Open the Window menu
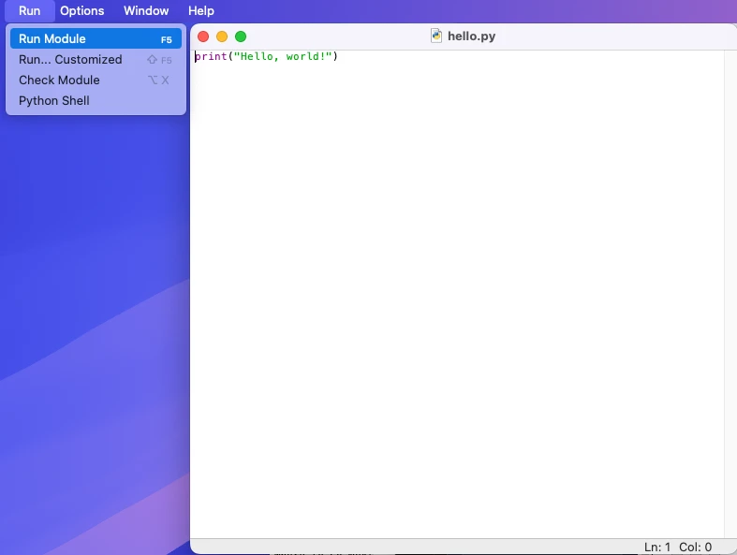The height and width of the screenshot is (555, 737). pyautogui.click(x=146, y=11)
